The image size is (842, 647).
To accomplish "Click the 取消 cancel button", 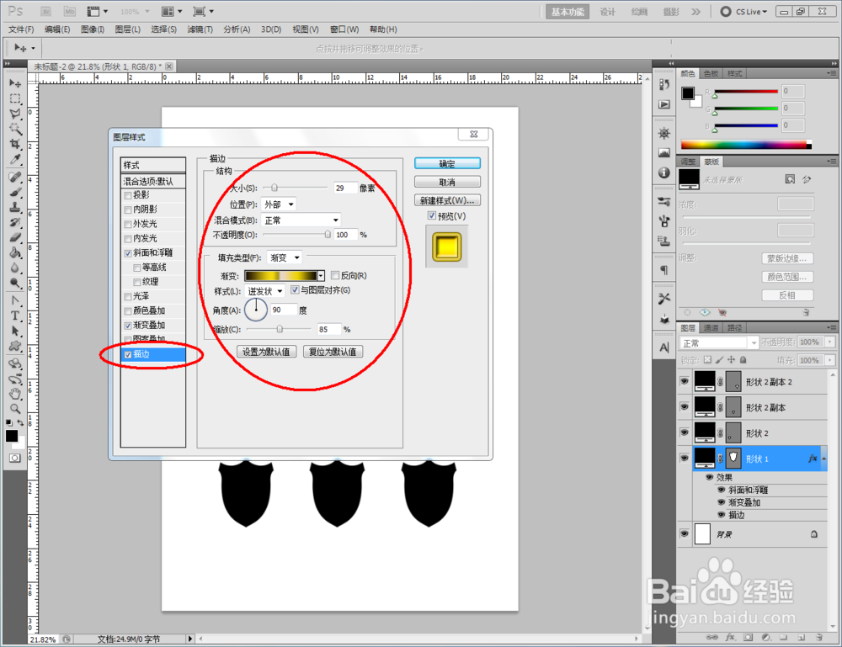I will click(447, 182).
